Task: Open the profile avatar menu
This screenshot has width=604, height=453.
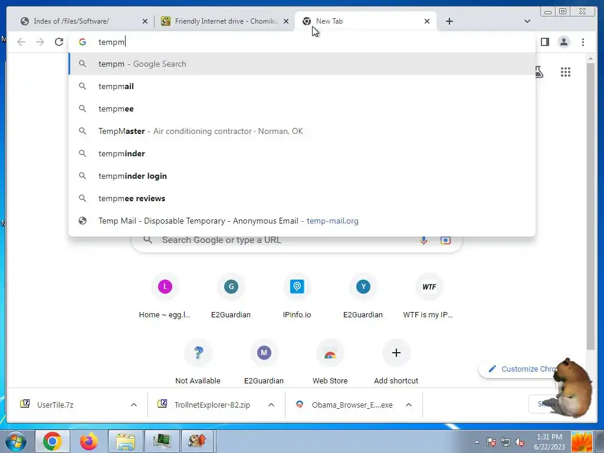Action: [x=563, y=42]
